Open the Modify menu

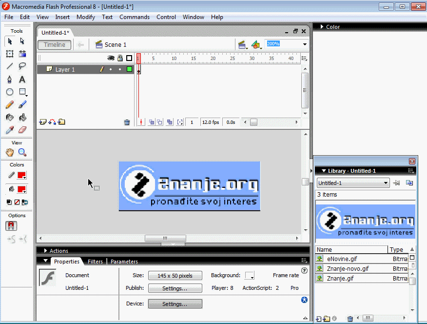pos(86,17)
